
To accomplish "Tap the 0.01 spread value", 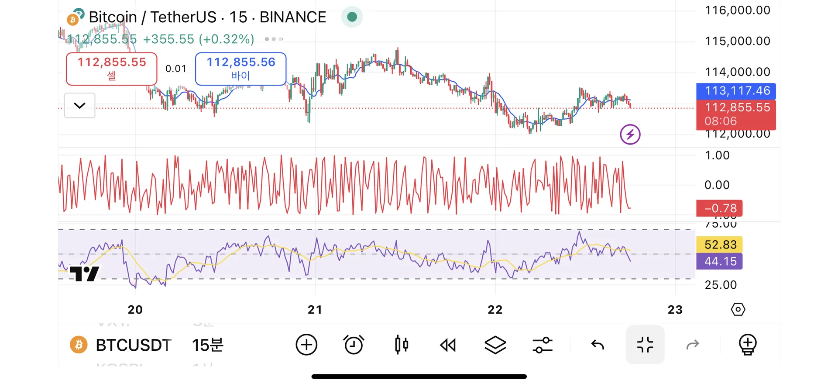I will (x=176, y=69).
